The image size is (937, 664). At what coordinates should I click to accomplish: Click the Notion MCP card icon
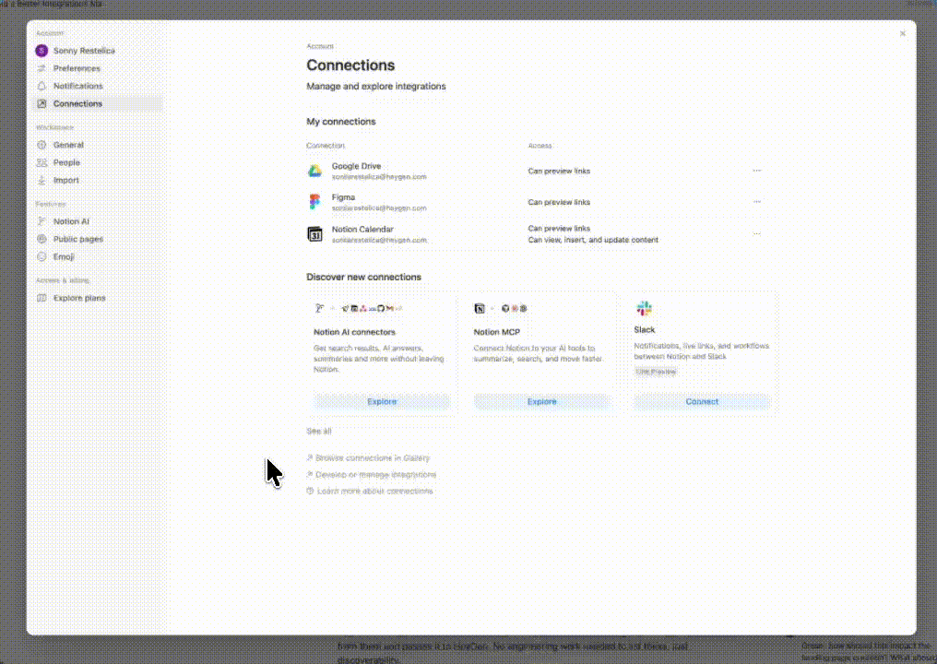tap(480, 309)
